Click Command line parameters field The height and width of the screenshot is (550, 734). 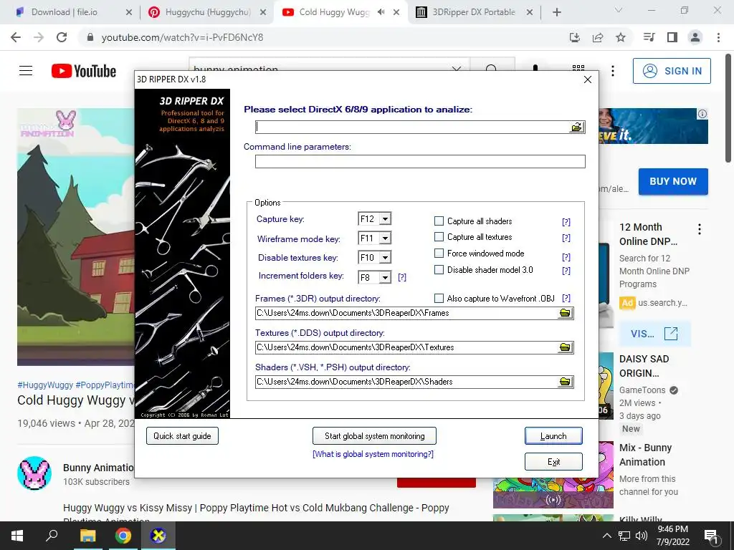click(x=420, y=161)
